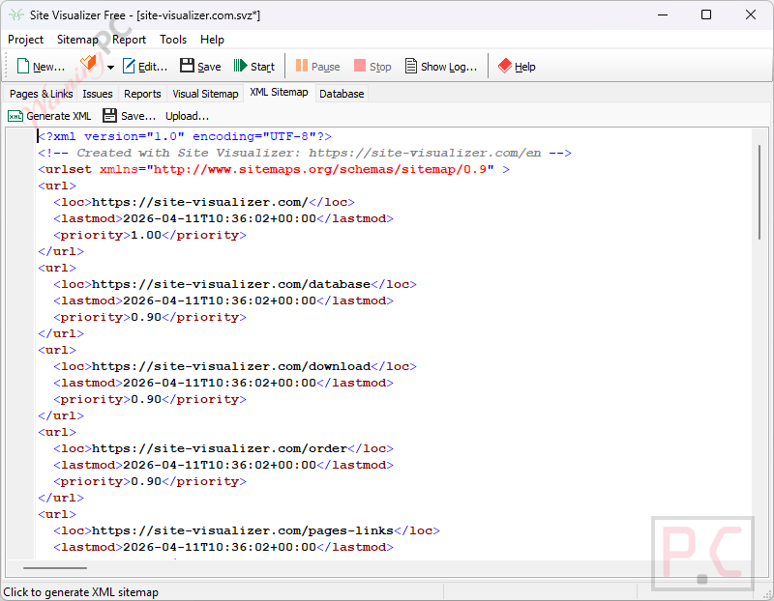This screenshot has width=774, height=601.
Task: Click the Upload... button
Action: pos(187,116)
